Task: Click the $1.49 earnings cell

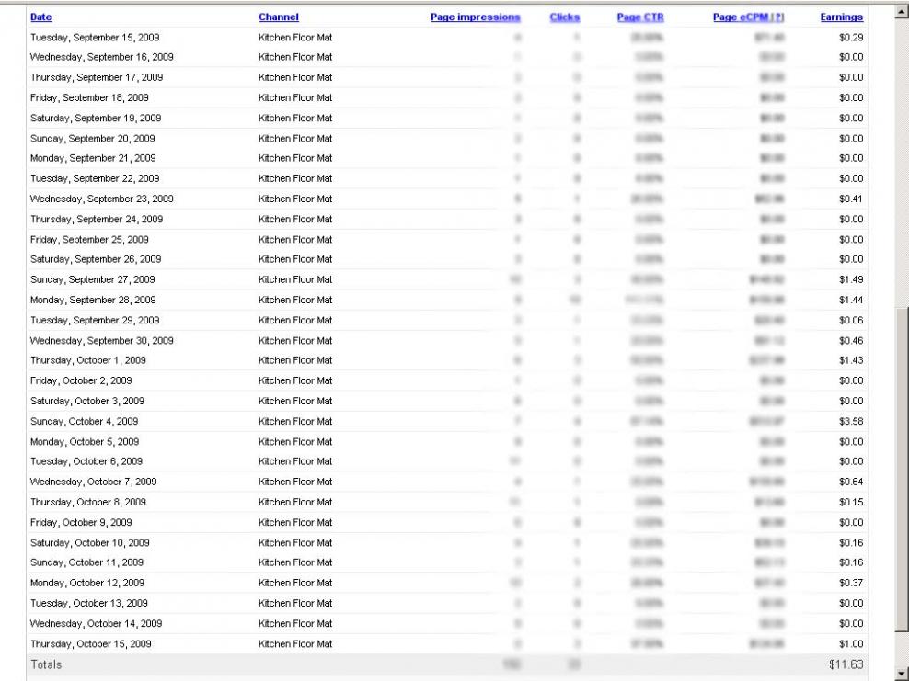Action: [x=850, y=279]
